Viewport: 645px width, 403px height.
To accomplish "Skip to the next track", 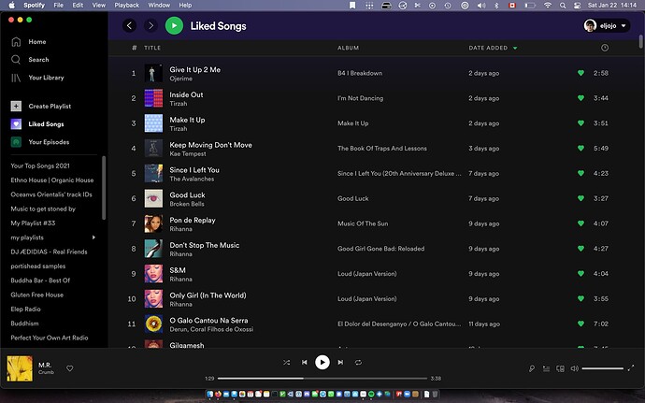I will pyautogui.click(x=340, y=362).
